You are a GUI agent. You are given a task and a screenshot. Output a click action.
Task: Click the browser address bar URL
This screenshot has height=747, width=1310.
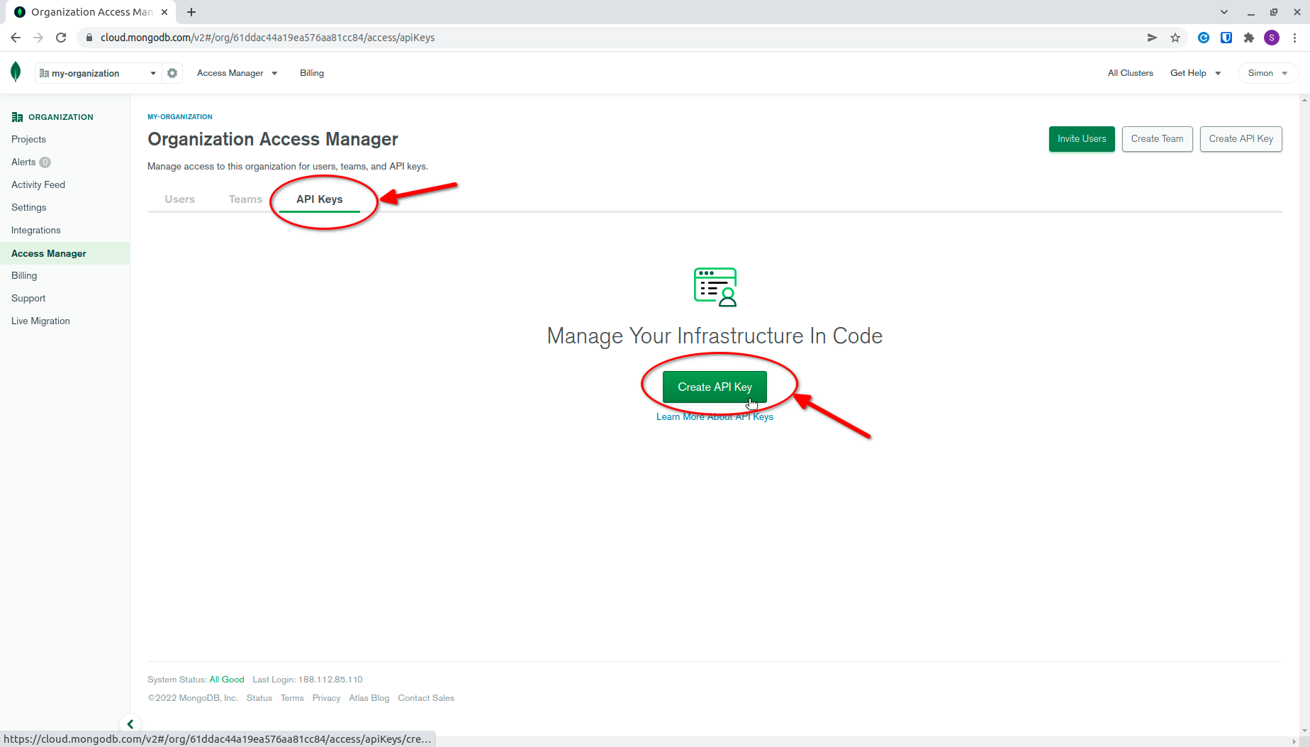coord(267,38)
